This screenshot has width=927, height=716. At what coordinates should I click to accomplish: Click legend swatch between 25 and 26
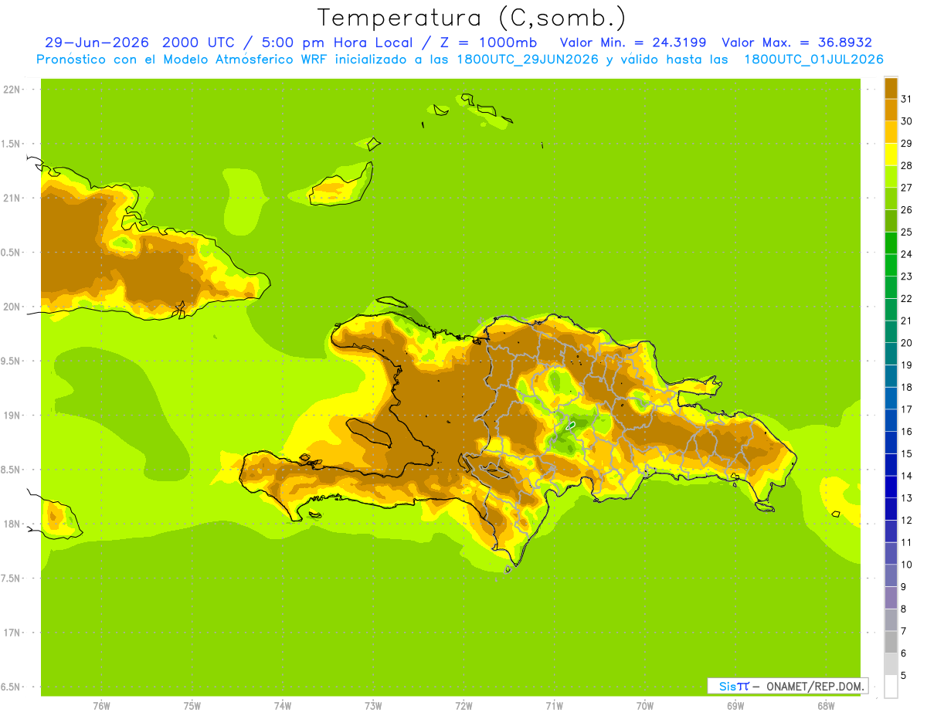[891, 221]
